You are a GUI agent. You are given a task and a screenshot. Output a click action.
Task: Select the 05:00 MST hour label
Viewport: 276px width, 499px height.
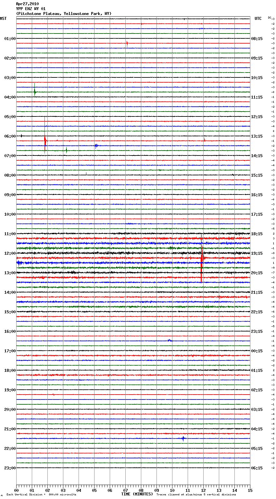point(10,116)
